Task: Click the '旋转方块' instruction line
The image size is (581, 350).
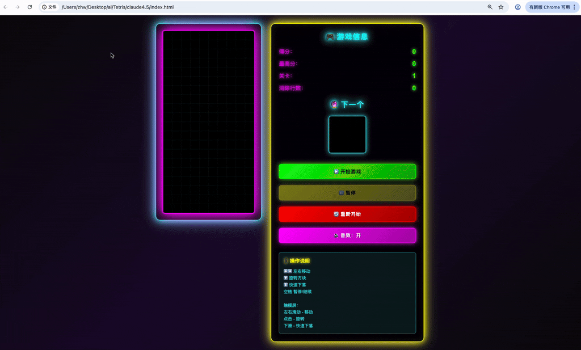Action: click(x=294, y=278)
